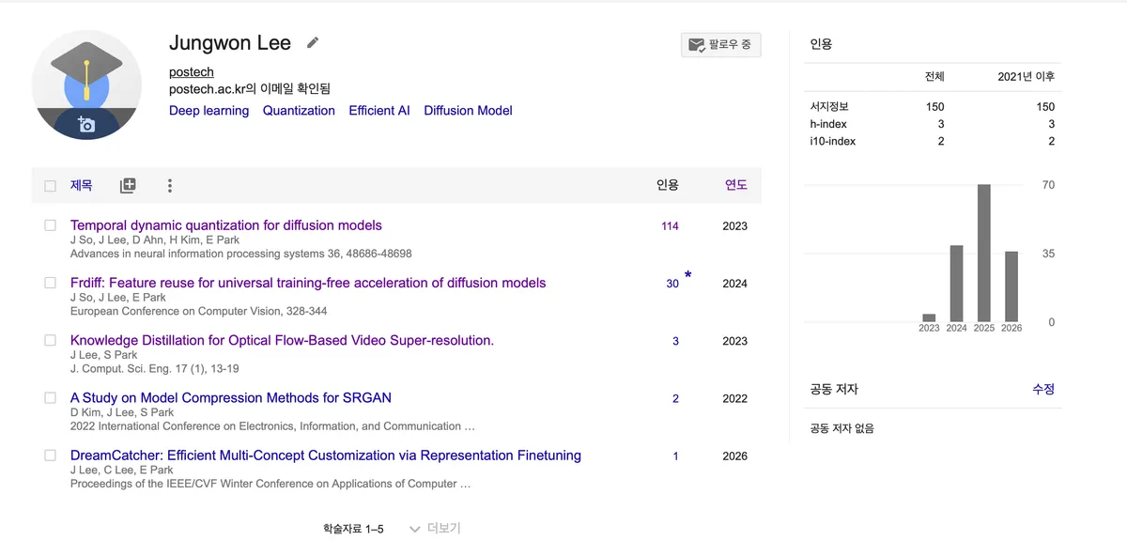The height and width of the screenshot is (556, 1127).
Task: Tick the DreamCatcher paper checkbox
Action: [x=51, y=456]
